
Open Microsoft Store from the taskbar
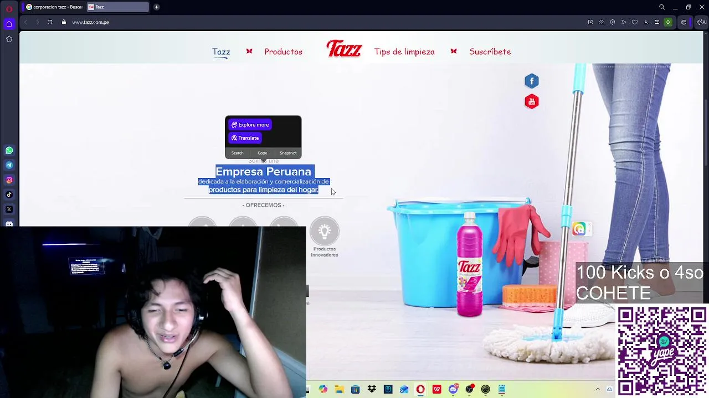click(355, 389)
